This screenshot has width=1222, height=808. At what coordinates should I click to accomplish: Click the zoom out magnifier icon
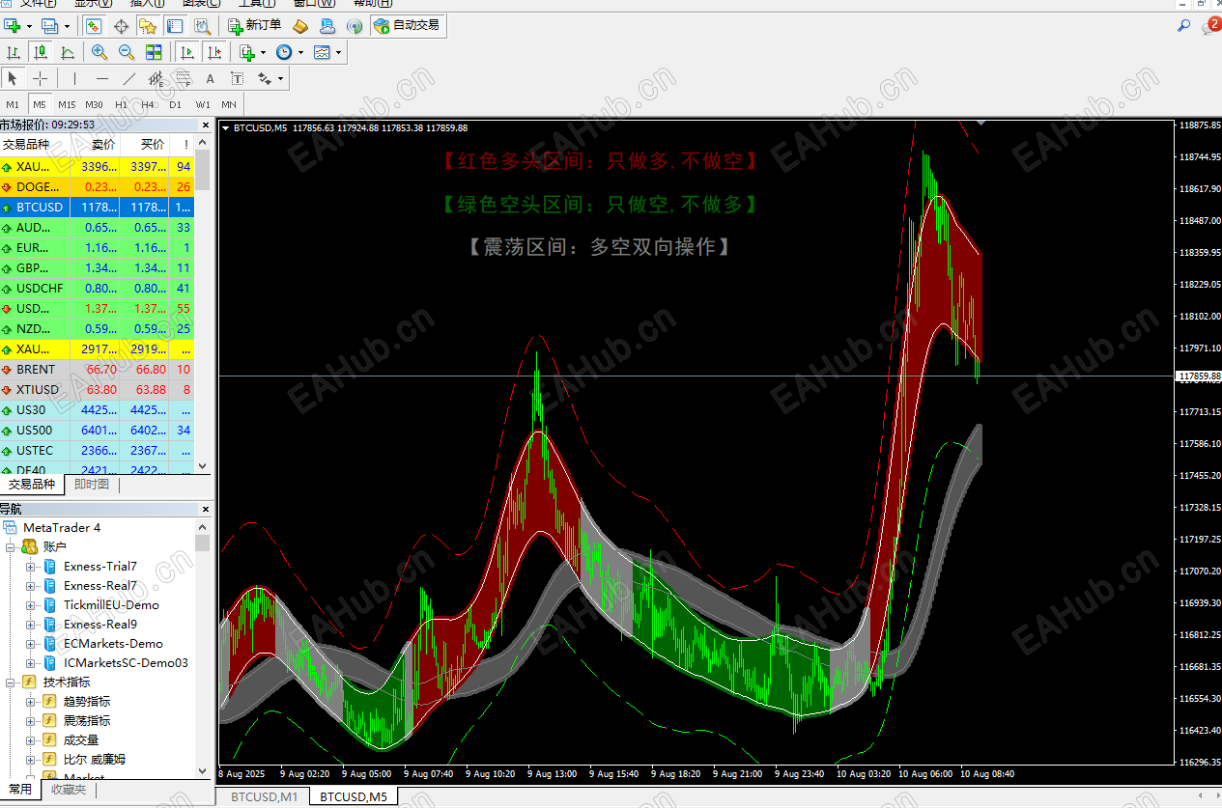coord(127,52)
